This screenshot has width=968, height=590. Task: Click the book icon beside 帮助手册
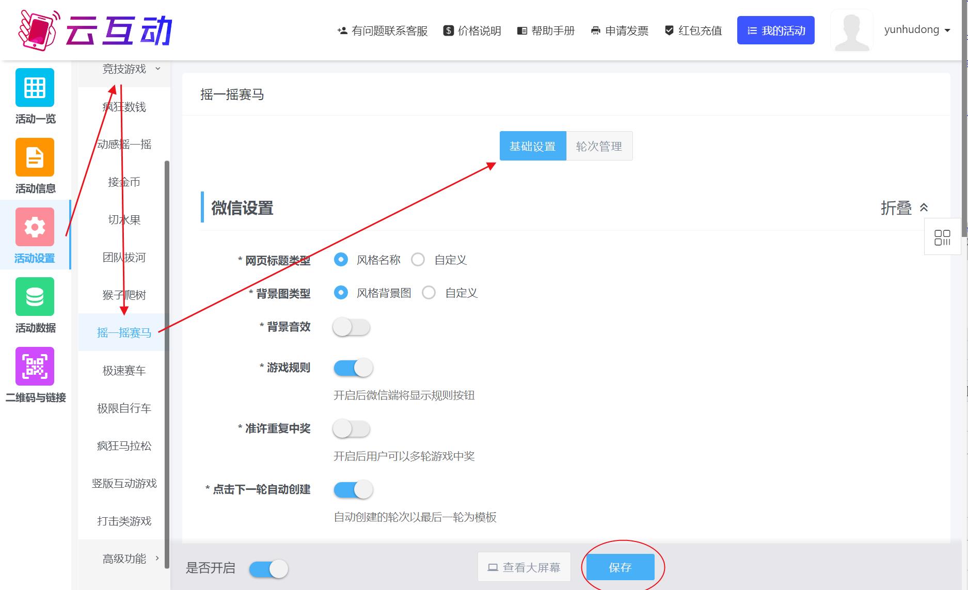point(522,31)
